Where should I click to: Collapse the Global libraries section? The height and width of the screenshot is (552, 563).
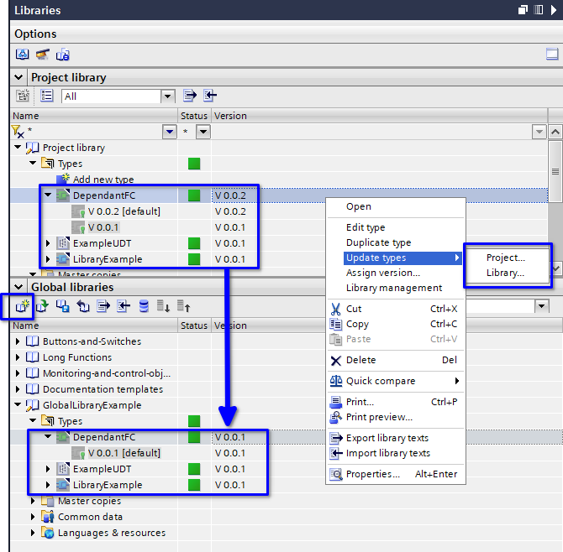pyautogui.click(x=20, y=287)
